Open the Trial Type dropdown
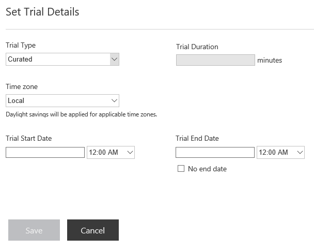Image resolution: width=314 pixels, height=251 pixels. point(62,59)
